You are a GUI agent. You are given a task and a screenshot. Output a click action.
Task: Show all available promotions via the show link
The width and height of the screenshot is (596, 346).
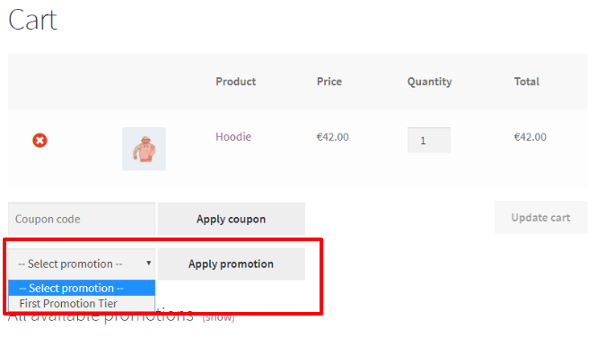click(218, 316)
